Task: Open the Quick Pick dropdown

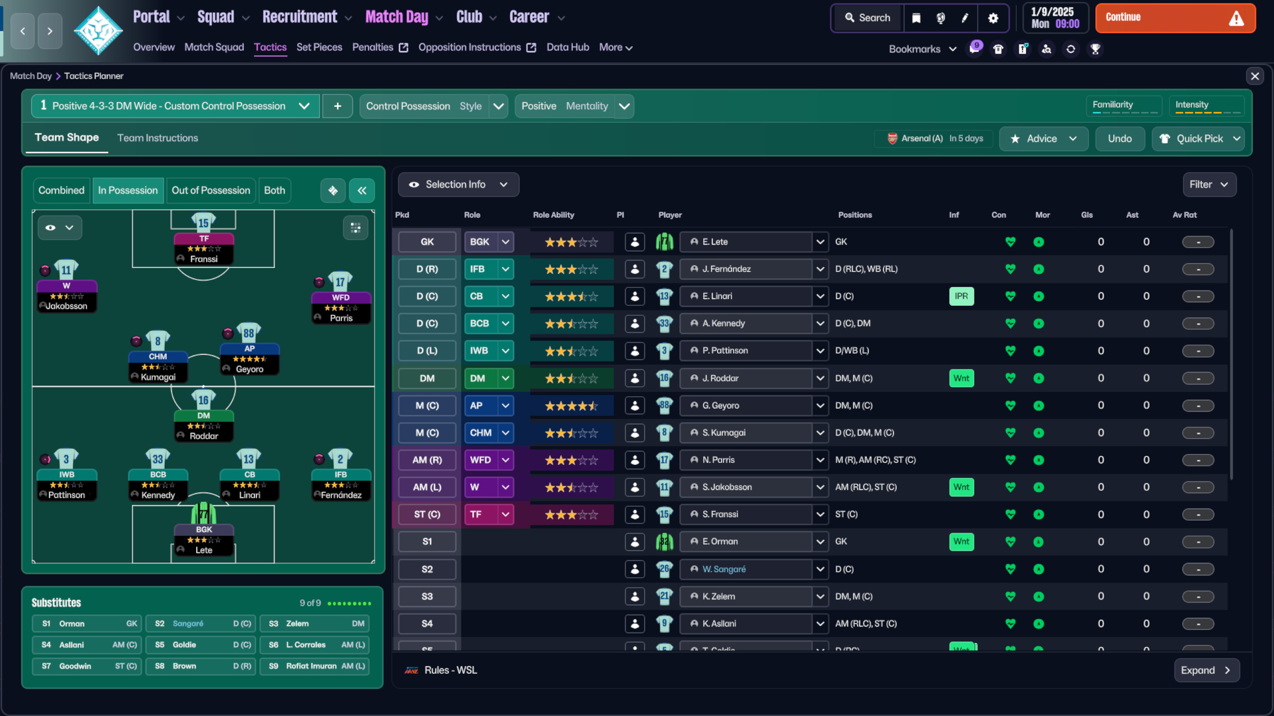Action: tap(1237, 139)
